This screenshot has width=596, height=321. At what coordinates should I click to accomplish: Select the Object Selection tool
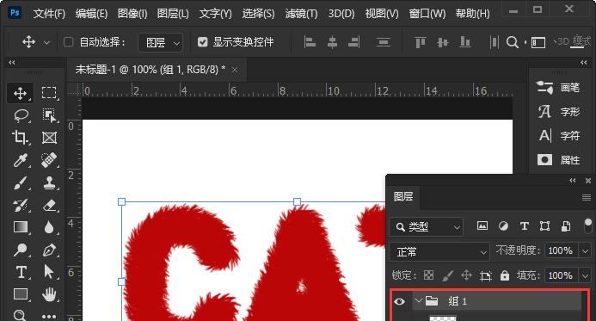(x=49, y=115)
